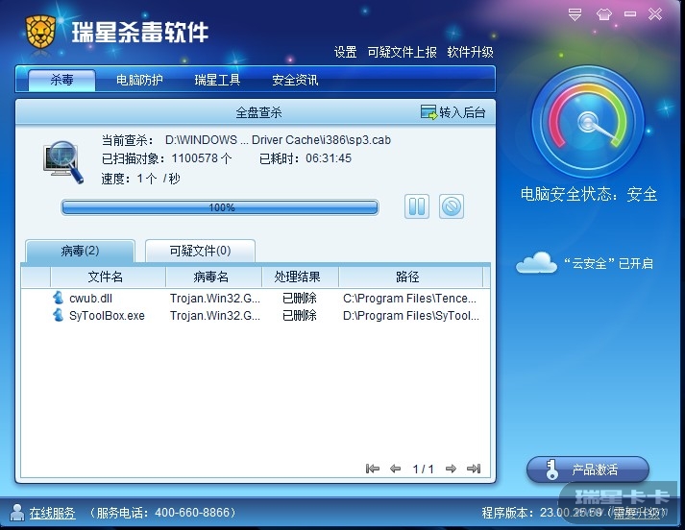This screenshot has width=685, height=530.
Task: Click the page indicator 1 / 1
Action: [423, 469]
